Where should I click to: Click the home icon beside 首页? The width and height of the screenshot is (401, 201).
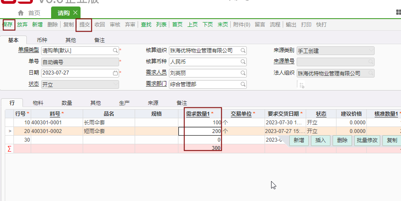point(20,13)
